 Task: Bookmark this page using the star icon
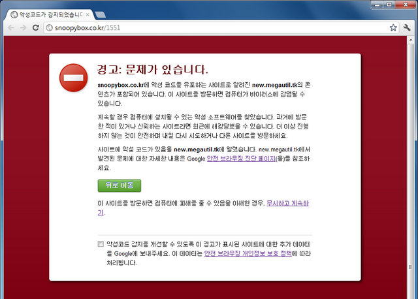coord(393,27)
